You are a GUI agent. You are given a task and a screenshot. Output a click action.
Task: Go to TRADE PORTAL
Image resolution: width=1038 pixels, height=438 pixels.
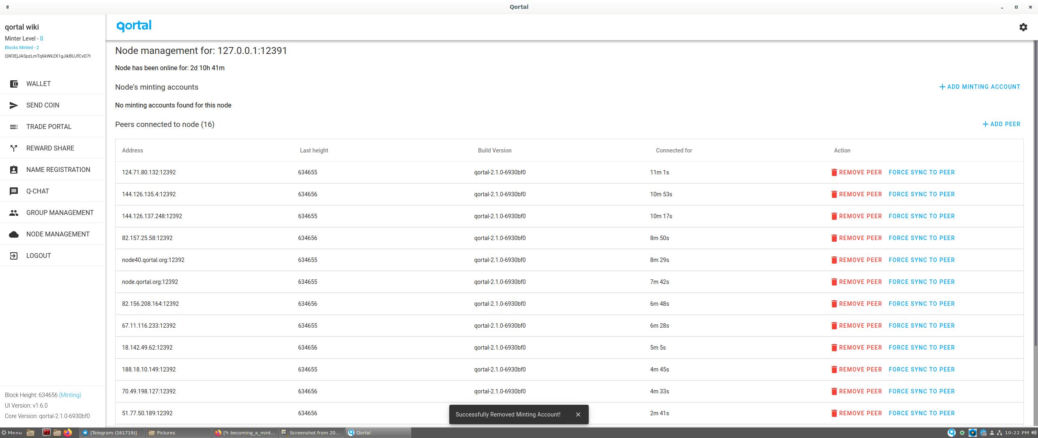[x=53, y=127]
